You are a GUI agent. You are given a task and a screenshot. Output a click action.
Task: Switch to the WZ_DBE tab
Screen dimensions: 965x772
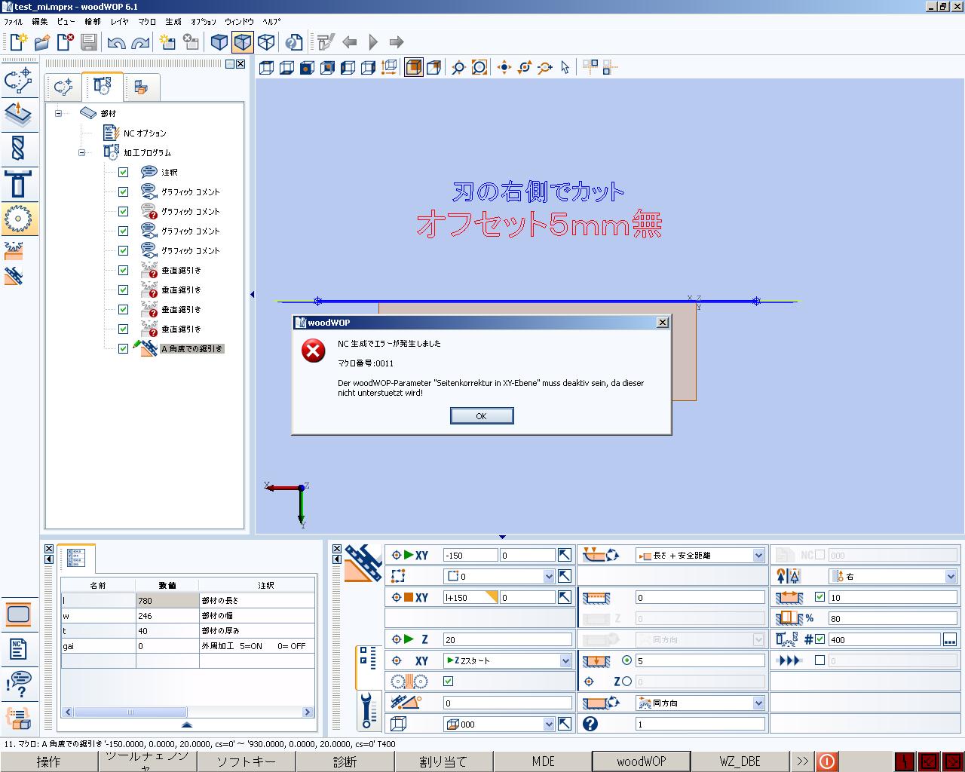pos(740,761)
